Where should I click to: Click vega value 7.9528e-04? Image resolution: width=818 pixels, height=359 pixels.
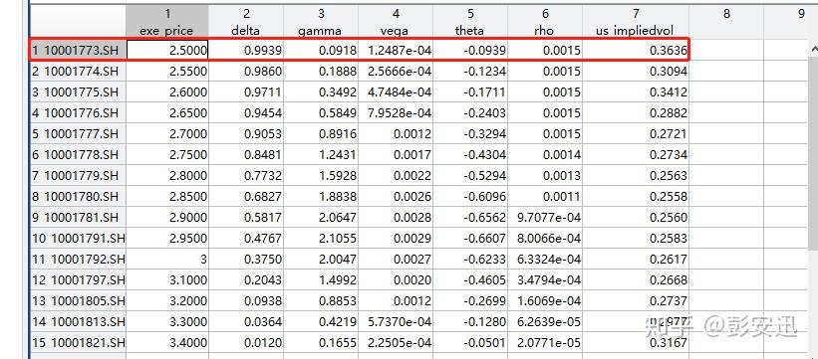pos(396,113)
